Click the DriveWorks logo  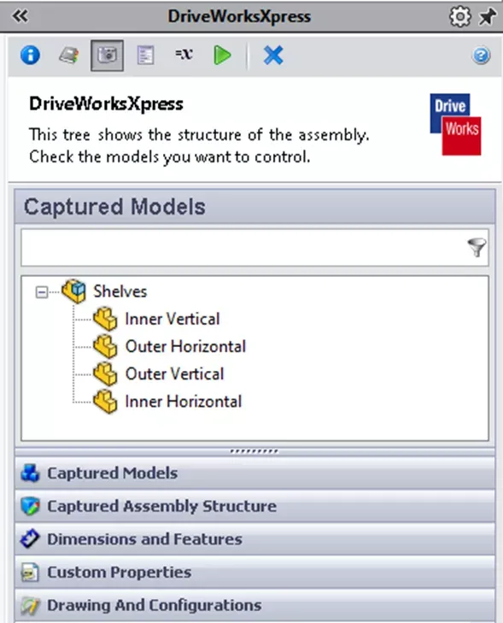click(455, 125)
